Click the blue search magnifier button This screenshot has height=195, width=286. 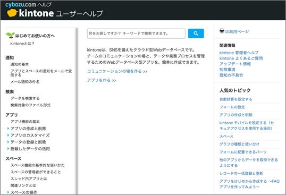(196, 33)
